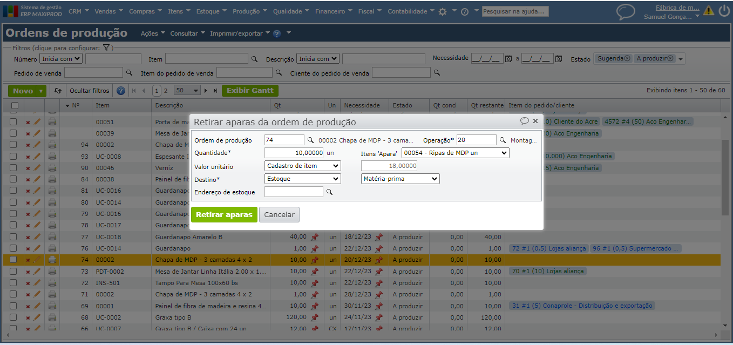Check the row 94 checkbox
The height and width of the screenshot is (345, 733).
[13, 145]
